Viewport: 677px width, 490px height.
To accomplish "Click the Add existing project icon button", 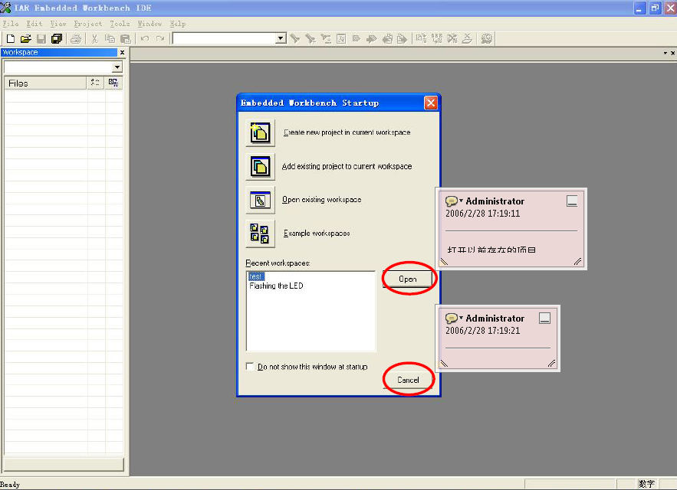I will (x=261, y=166).
